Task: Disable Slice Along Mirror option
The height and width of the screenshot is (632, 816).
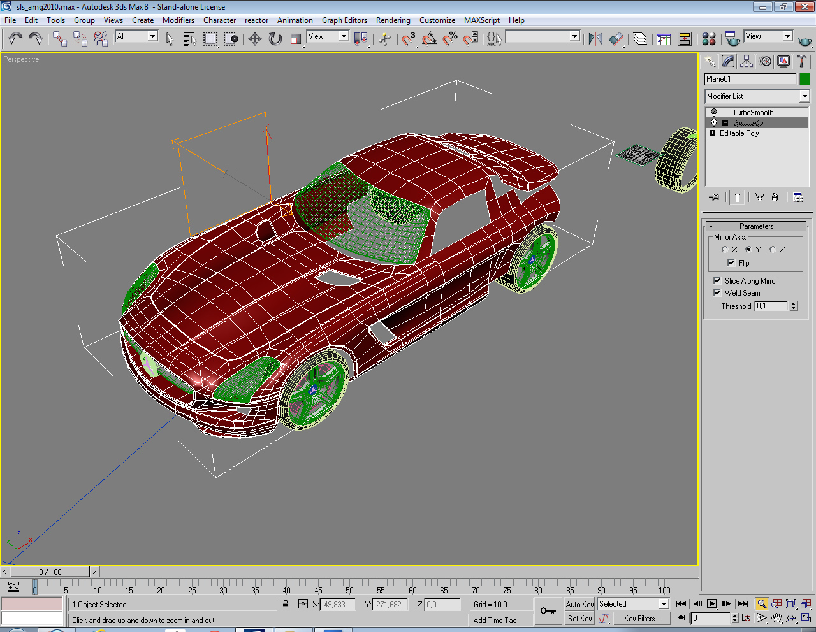Action: coord(717,280)
